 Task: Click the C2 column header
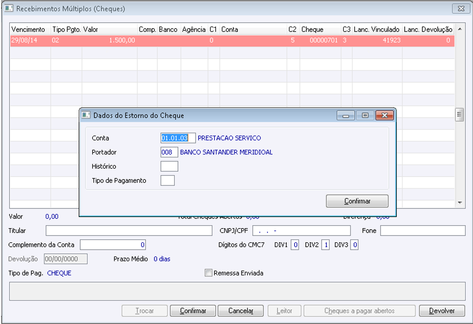pyautogui.click(x=293, y=29)
